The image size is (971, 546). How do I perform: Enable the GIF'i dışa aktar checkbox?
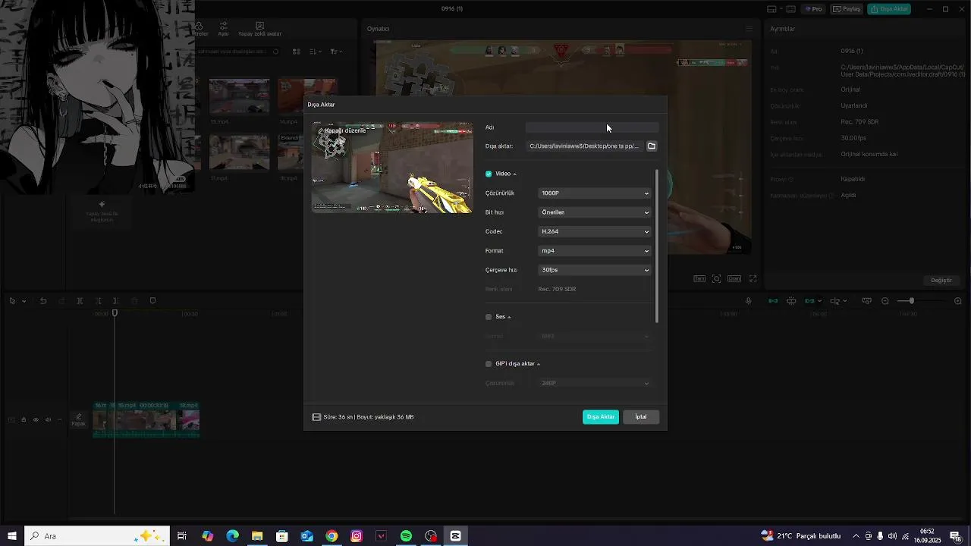pos(489,364)
